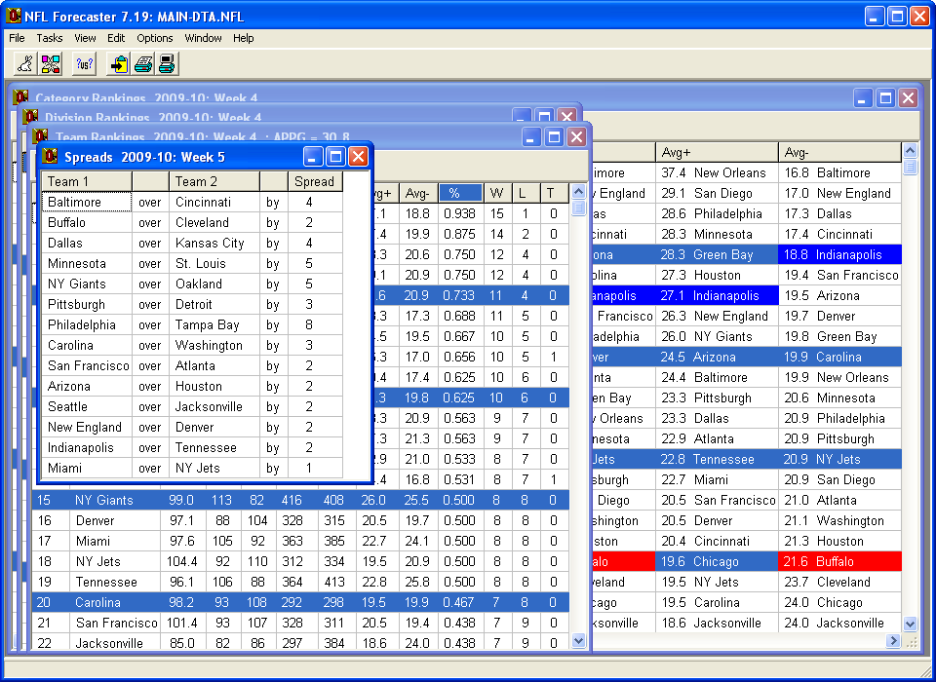936x682 pixels.
Task: Select 'Jacksonville' in Spreads Team 2 column
Action: coord(214,406)
